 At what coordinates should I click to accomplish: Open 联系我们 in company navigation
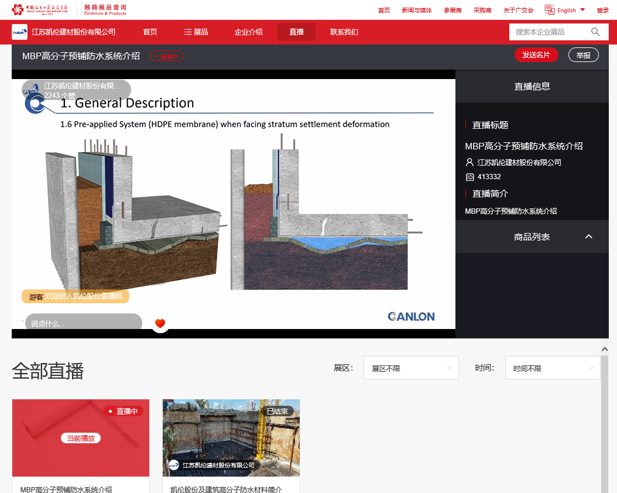(x=344, y=32)
